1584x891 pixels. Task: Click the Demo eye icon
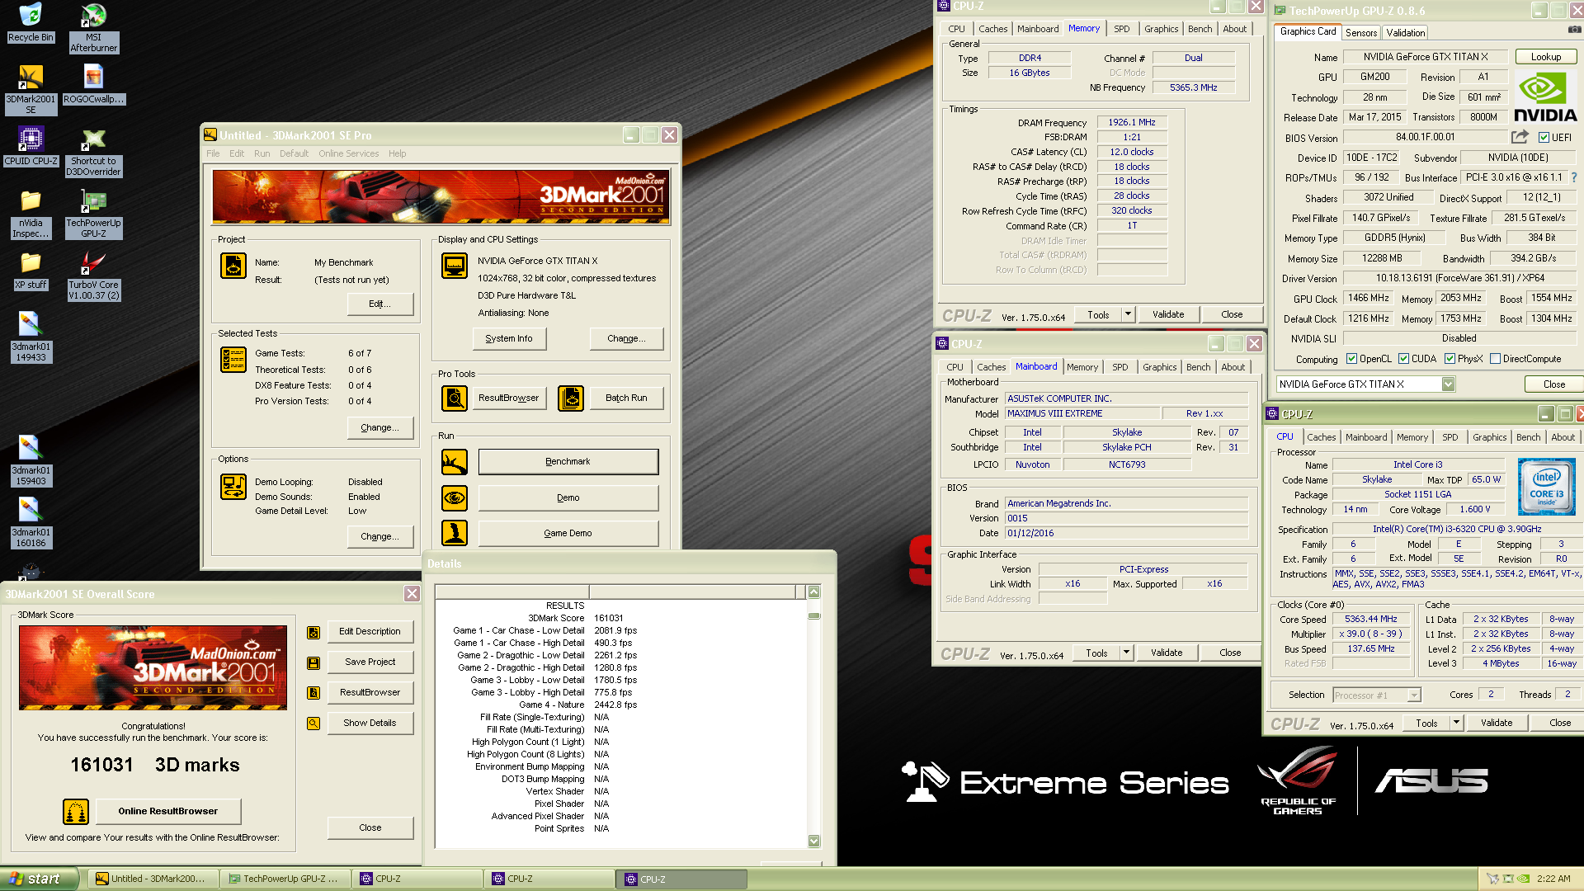(455, 497)
